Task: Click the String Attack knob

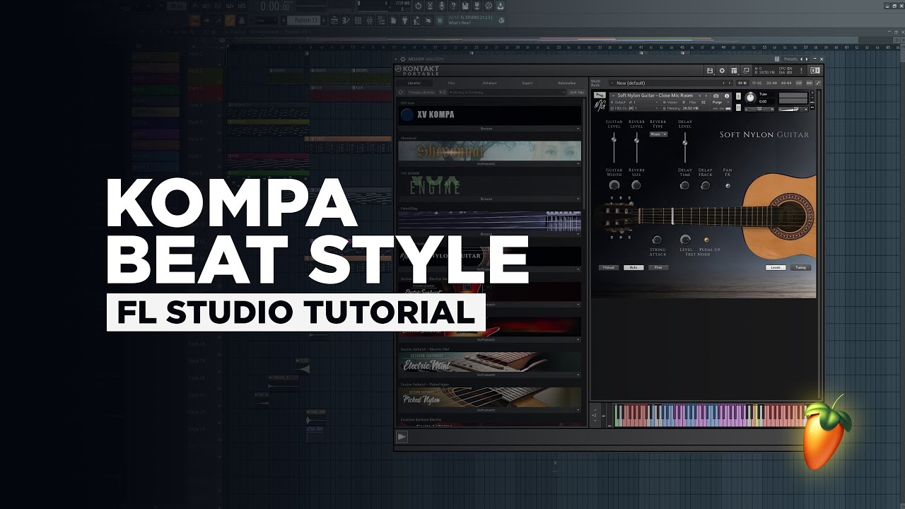Action: tap(657, 240)
